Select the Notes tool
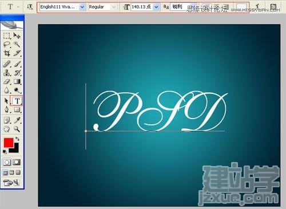The height and width of the screenshot is (209, 286). [x=7, y=120]
